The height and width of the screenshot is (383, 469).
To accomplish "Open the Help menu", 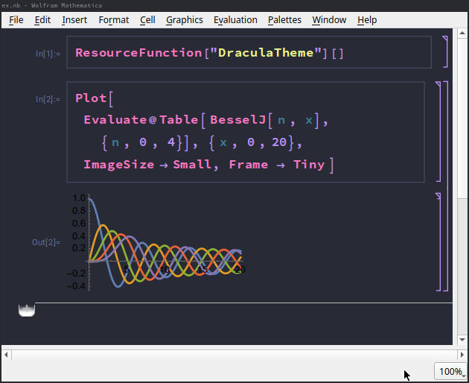I will pos(367,20).
